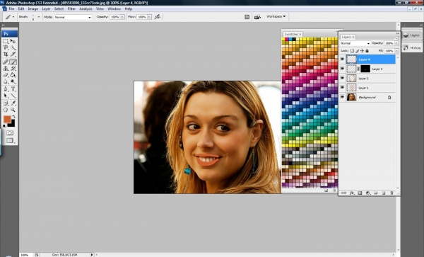Viewport: 424px width, 257px height.
Task: Hide Layer 2 with its eye icon
Action: coord(342,79)
